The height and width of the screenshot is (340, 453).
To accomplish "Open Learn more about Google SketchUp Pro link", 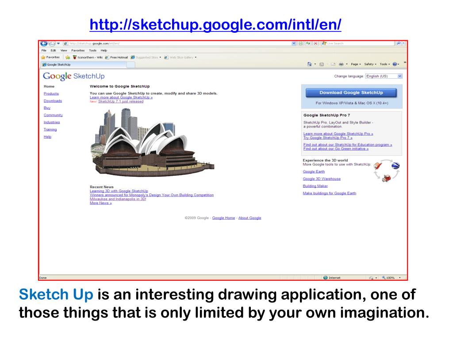I will coord(338,134).
